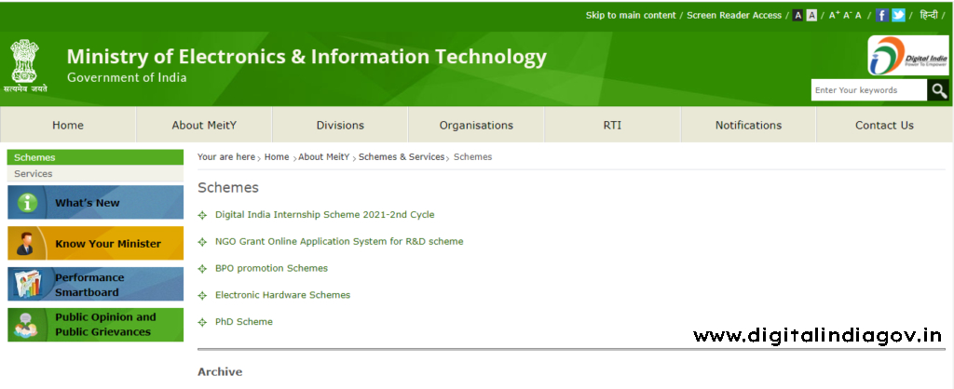The height and width of the screenshot is (389, 954).
Task: Click the Digital India logo
Action: pyautogui.click(x=907, y=56)
